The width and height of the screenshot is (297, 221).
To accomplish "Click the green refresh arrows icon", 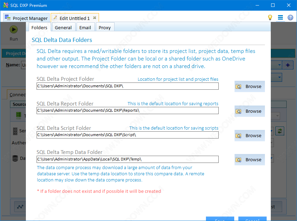I will tap(280, 131).
